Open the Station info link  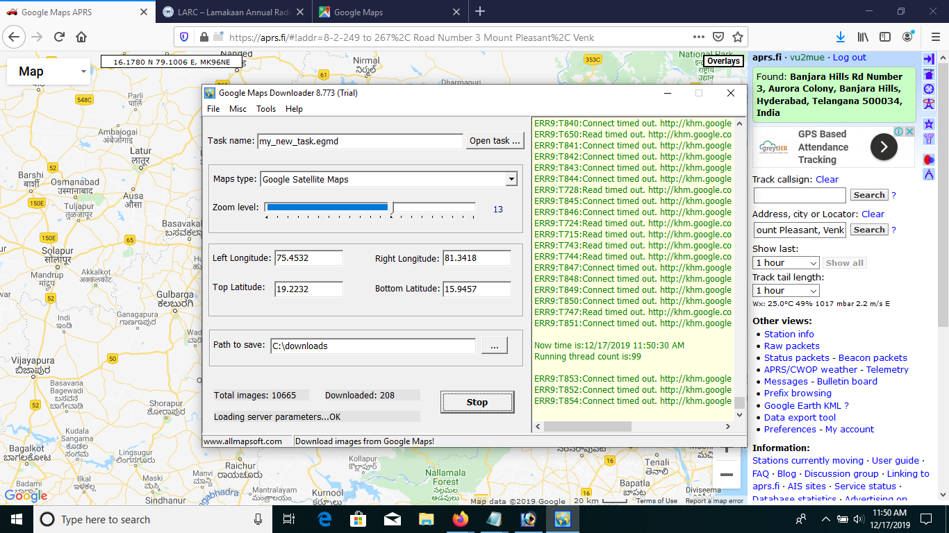click(789, 334)
